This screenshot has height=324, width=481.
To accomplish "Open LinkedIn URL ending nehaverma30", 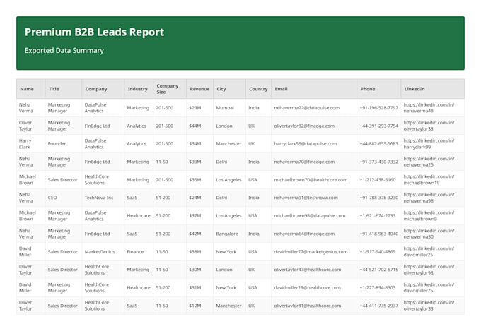I will (x=429, y=234).
